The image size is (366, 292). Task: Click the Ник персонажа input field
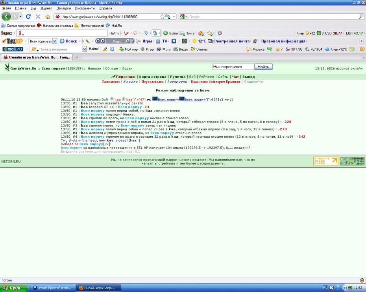pos(233,67)
